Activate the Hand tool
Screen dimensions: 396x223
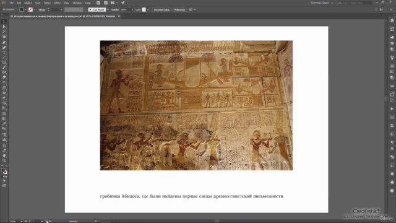pos(4,155)
